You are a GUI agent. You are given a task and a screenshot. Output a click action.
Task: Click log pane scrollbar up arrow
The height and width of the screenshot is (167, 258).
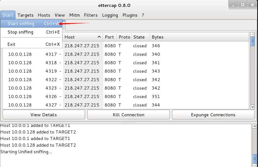pyautogui.click(x=255, y=126)
